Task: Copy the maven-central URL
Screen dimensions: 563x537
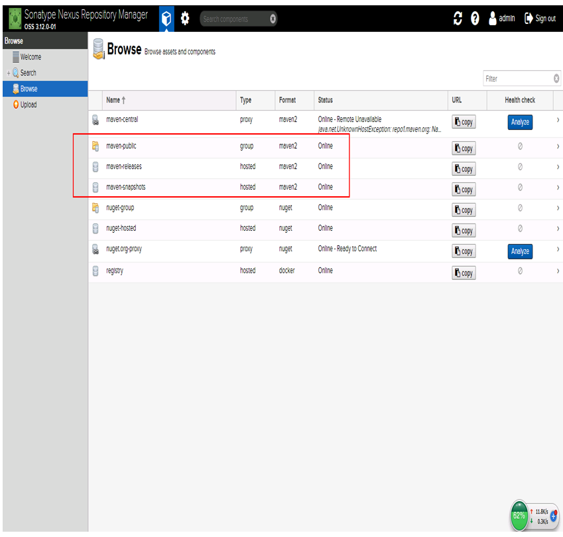Action: coord(464,122)
